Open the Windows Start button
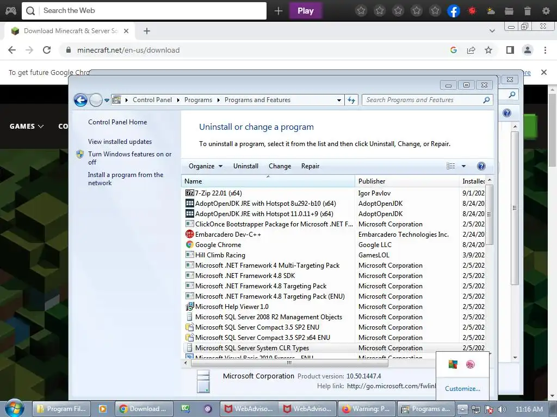 point(14,408)
